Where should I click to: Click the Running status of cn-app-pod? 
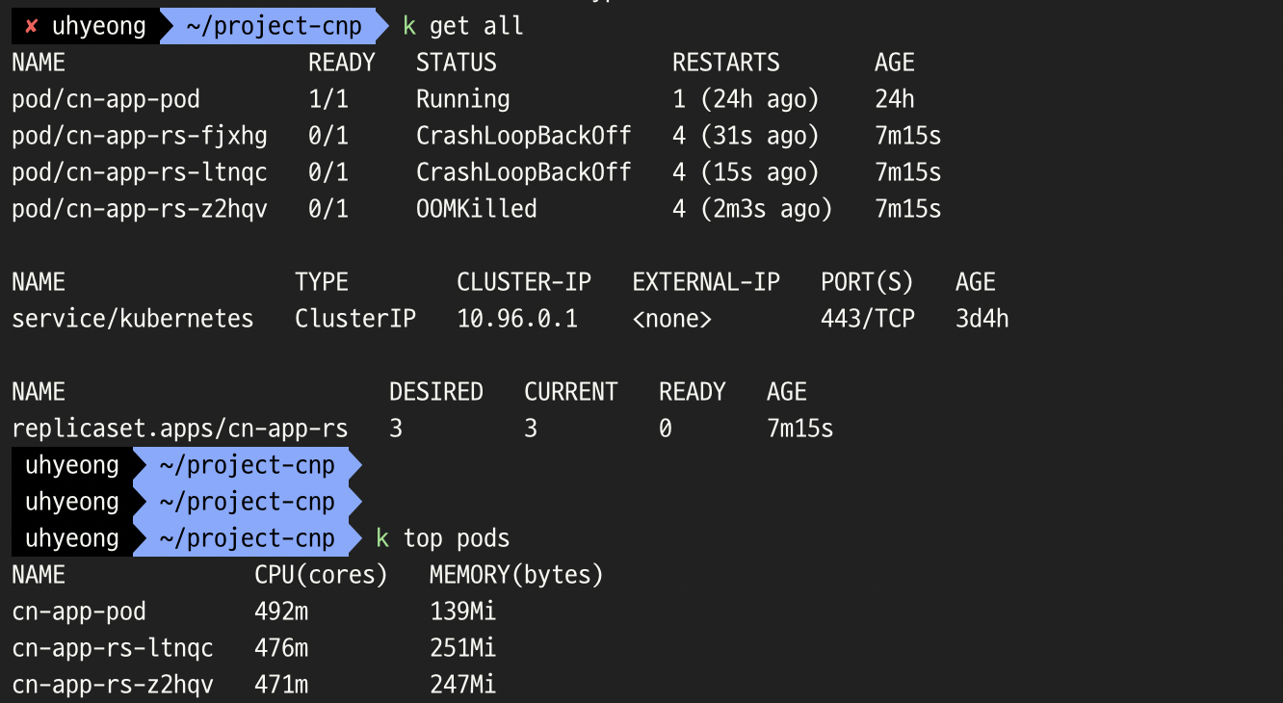coord(463,99)
